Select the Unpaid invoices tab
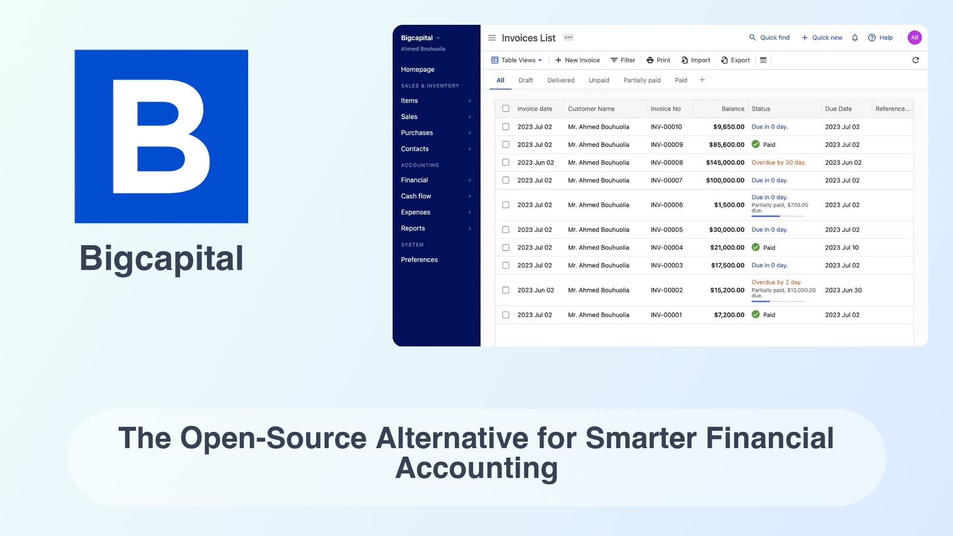Screen dimensions: 953x536 click(x=598, y=80)
